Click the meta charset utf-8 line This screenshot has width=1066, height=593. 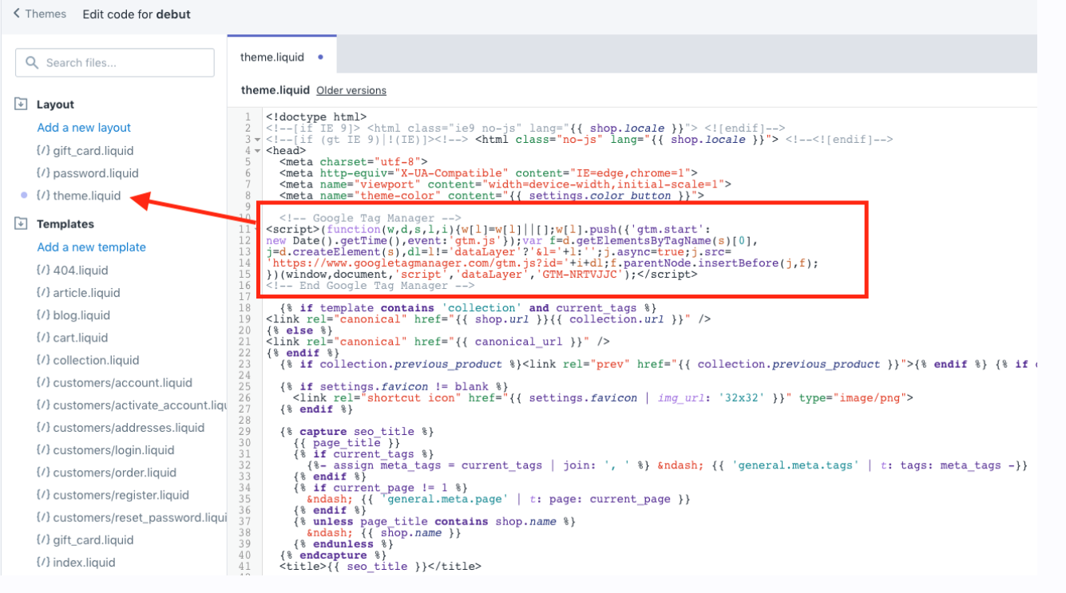point(354,162)
